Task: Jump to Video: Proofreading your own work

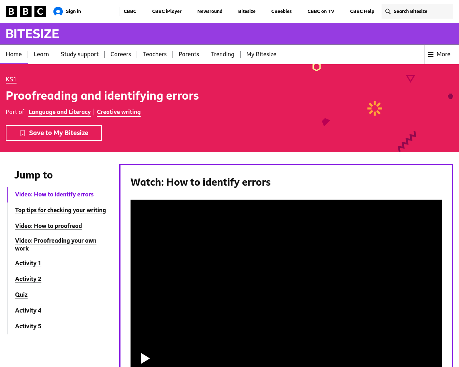Action: tap(56, 244)
